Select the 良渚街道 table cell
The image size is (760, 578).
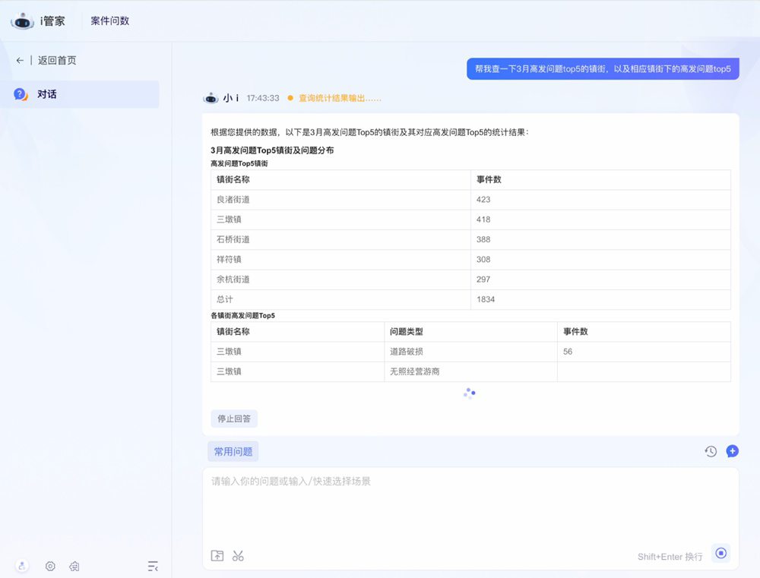[340, 200]
